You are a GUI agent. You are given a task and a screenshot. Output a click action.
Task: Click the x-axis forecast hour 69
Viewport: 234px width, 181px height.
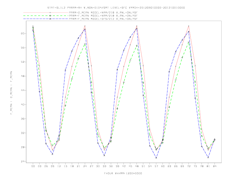pyautogui.click(x=182, y=166)
